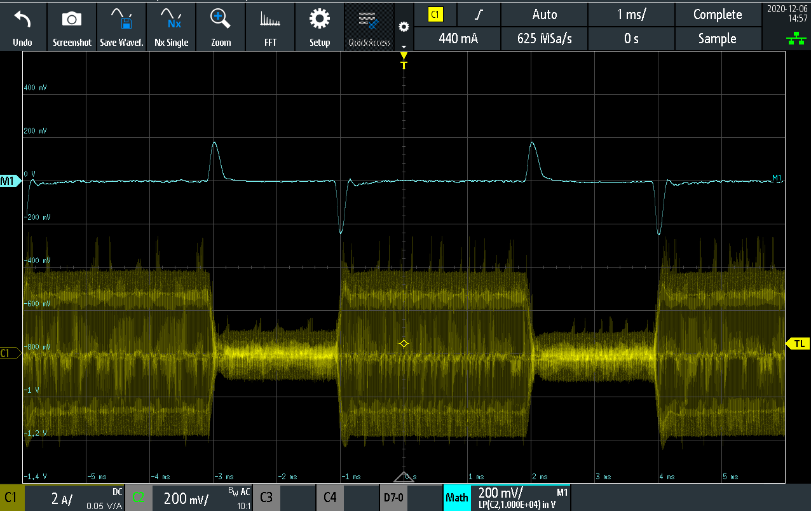Click the -5 ms time axis label
811x511 pixels.
click(x=96, y=477)
